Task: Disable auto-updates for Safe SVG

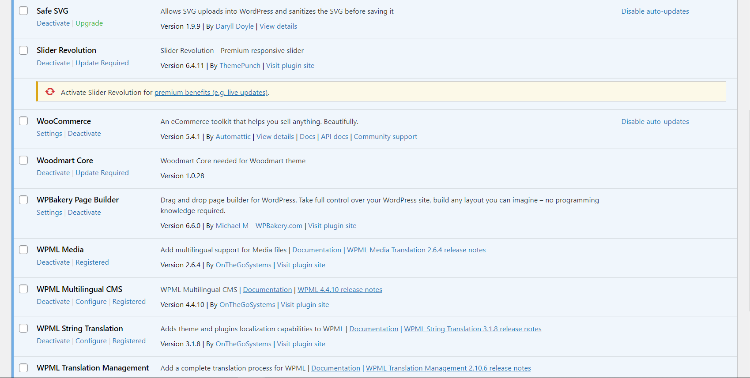Action: click(655, 11)
